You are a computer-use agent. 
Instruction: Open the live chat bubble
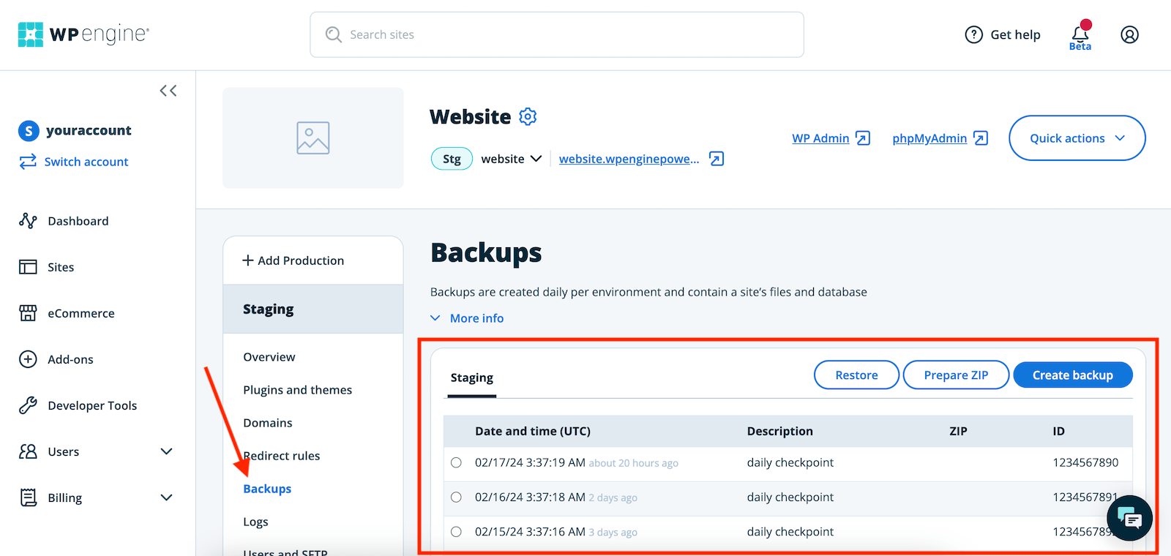1130,518
